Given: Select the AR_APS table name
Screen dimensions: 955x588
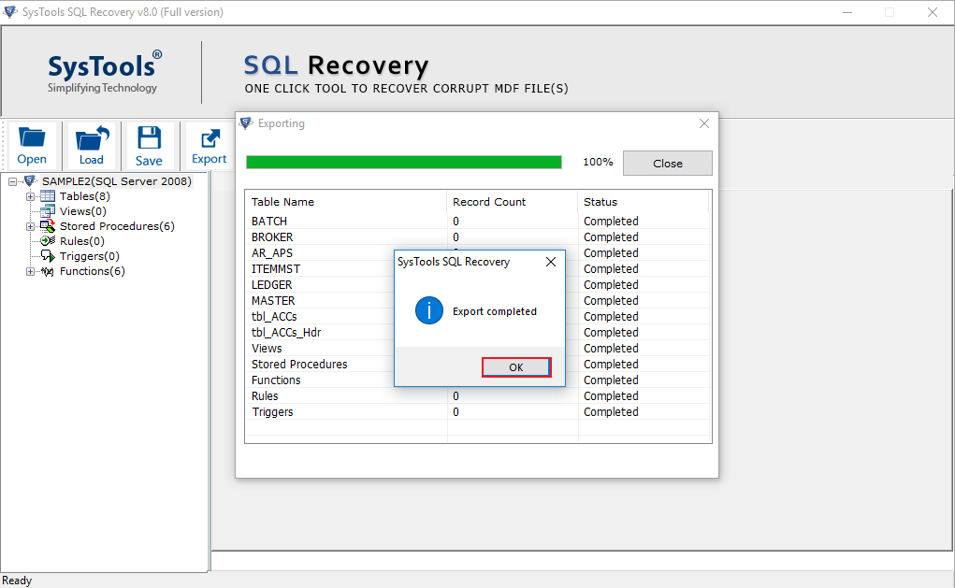Looking at the screenshot, I should click(x=271, y=252).
